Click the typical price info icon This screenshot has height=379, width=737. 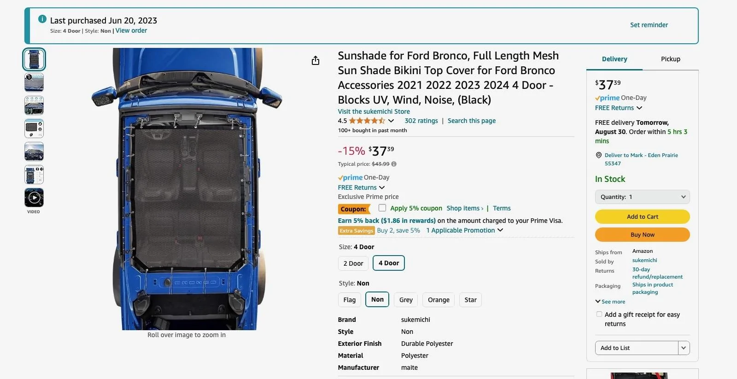pos(394,164)
